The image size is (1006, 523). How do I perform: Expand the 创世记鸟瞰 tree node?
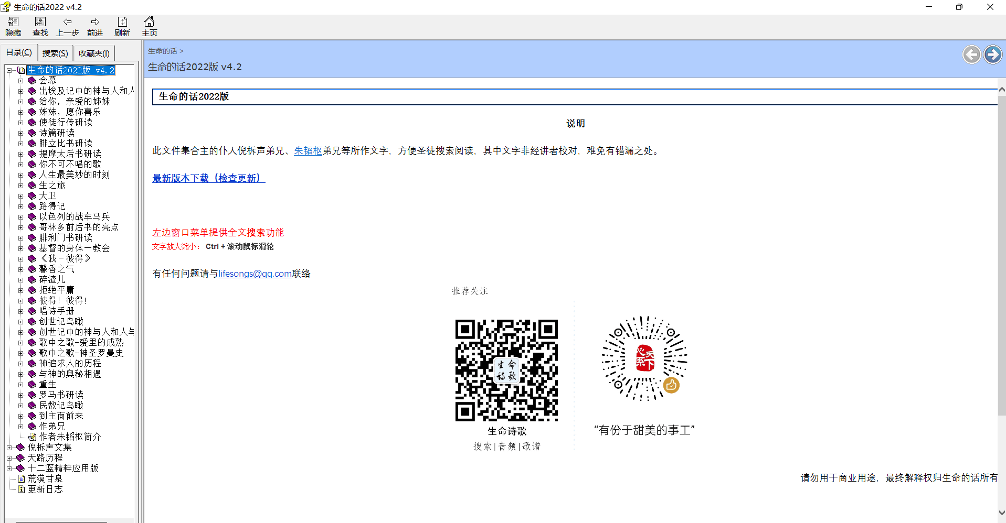(x=20, y=322)
